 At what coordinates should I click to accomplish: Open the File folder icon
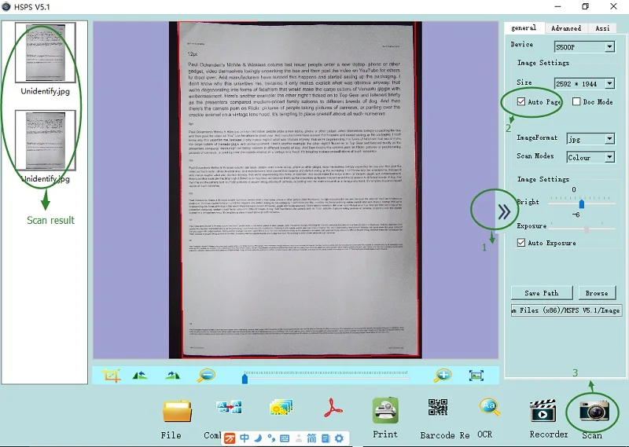tap(178, 411)
